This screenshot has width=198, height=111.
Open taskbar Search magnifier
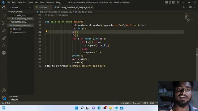point(82,108)
